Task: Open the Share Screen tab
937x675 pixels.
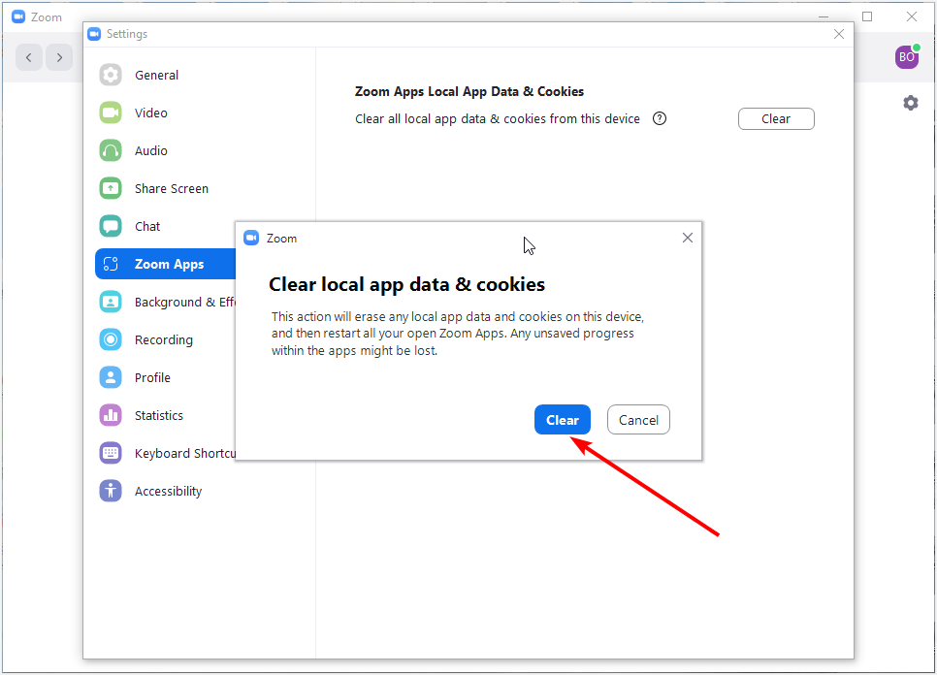Action: pyautogui.click(x=172, y=188)
